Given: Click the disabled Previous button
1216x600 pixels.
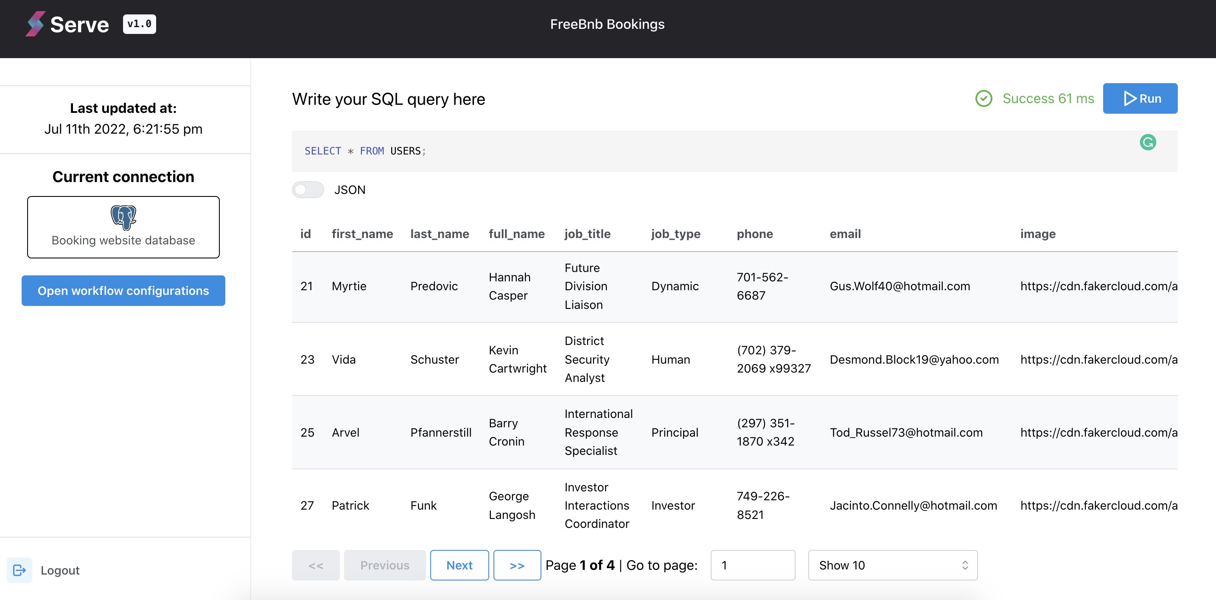Looking at the screenshot, I should coord(385,565).
